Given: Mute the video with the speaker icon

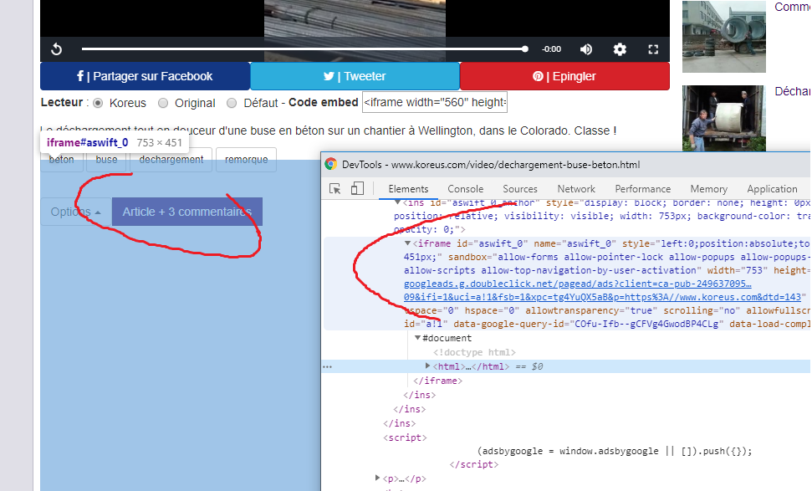Looking at the screenshot, I should pyautogui.click(x=586, y=49).
